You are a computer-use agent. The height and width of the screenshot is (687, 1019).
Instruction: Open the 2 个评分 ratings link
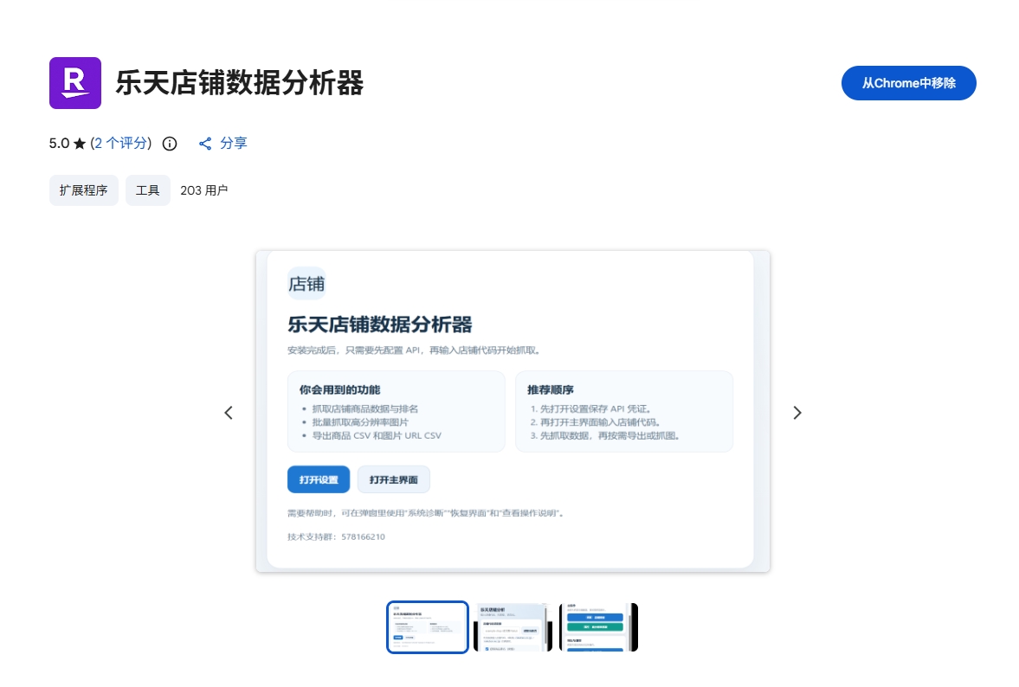pyautogui.click(x=120, y=144)
